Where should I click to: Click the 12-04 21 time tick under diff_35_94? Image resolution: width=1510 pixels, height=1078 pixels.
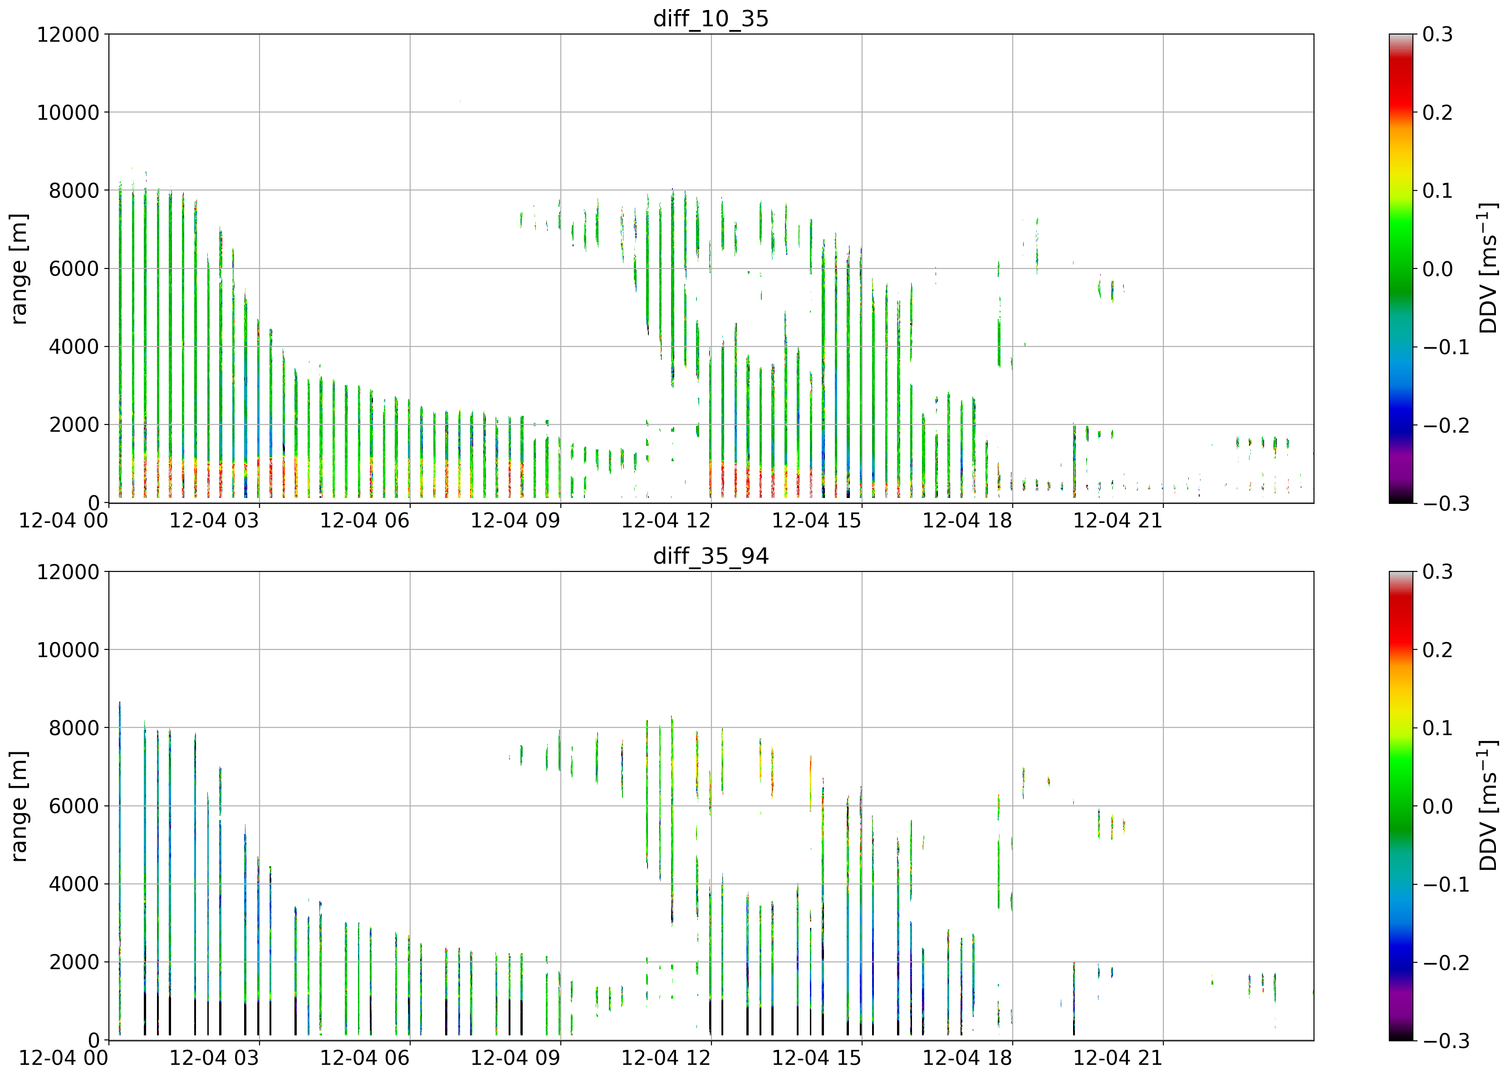point(1118,1058)
